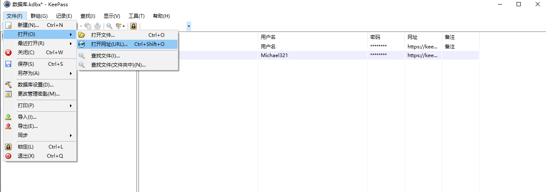Click the folder icon beside 打开文件
This screenshot has height=192, width=546.
pos(82,35)
